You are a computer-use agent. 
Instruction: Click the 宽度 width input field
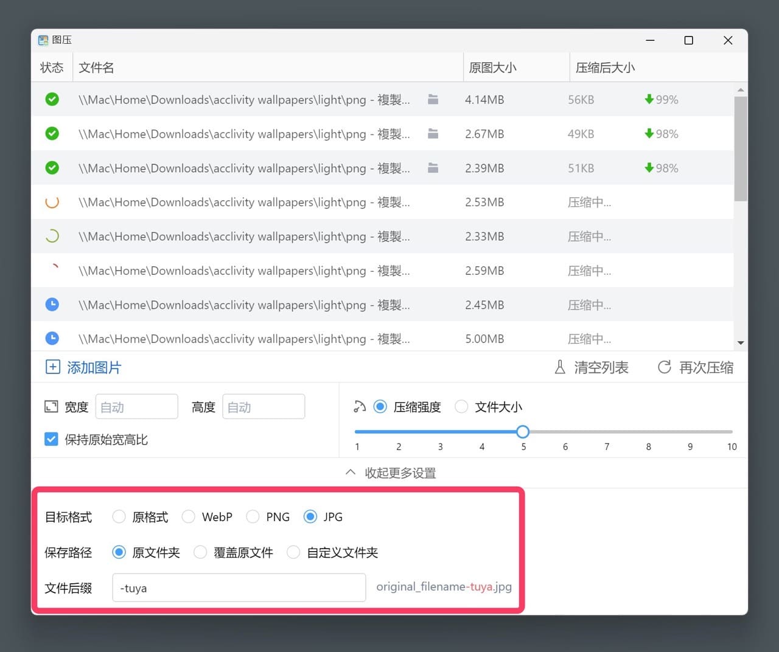[136, 406]
